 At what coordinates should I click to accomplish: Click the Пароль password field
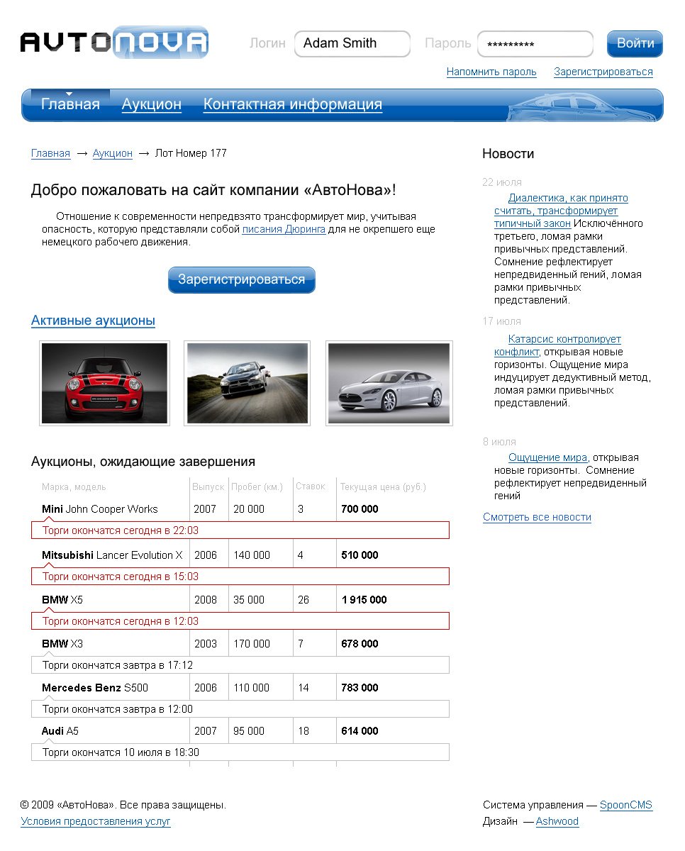(x=535, y=44)
